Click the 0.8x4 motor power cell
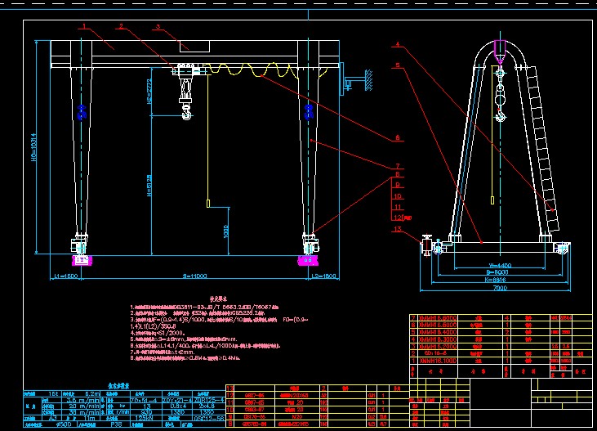Viewport: 597px width, 431px height. pos(178,406)
